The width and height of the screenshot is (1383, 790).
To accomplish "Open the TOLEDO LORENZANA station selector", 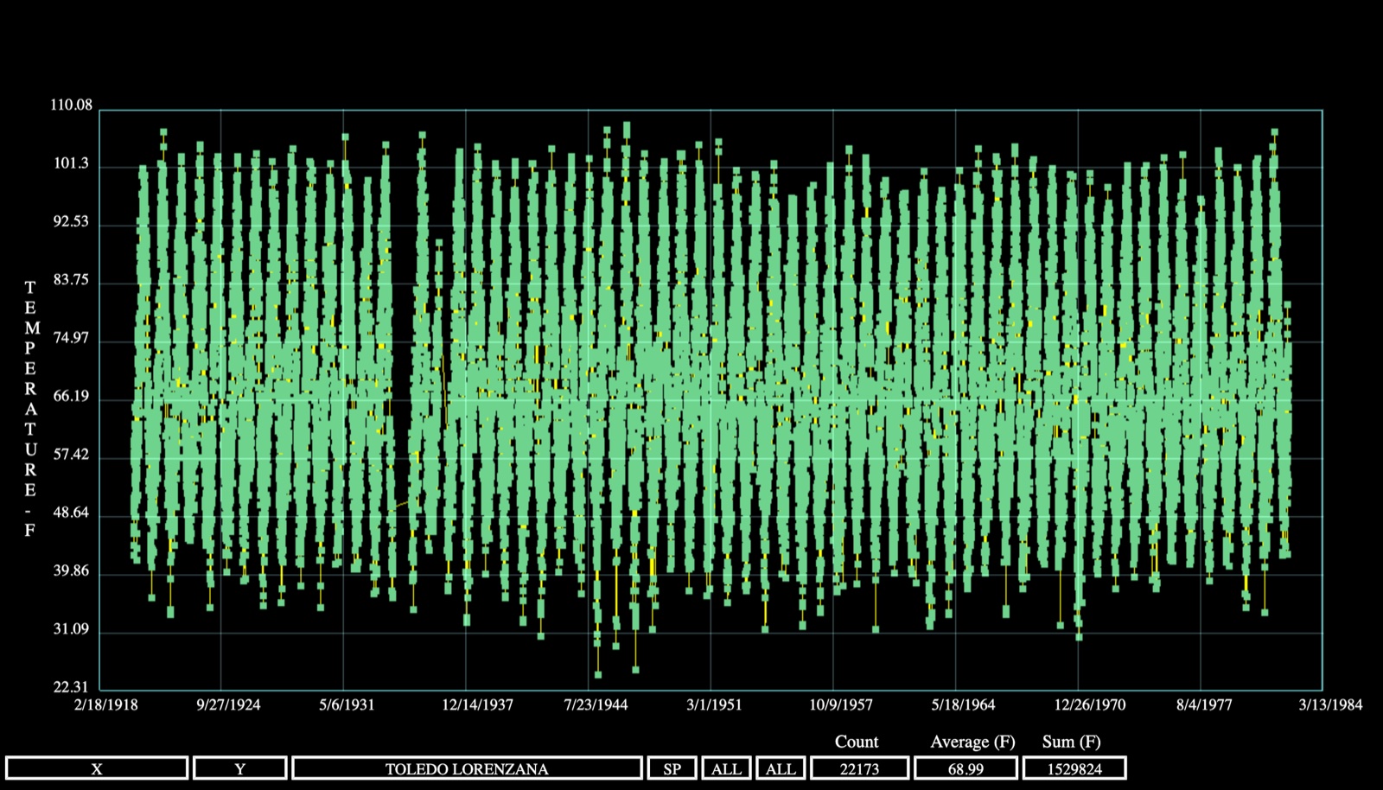I will [467, 768].
